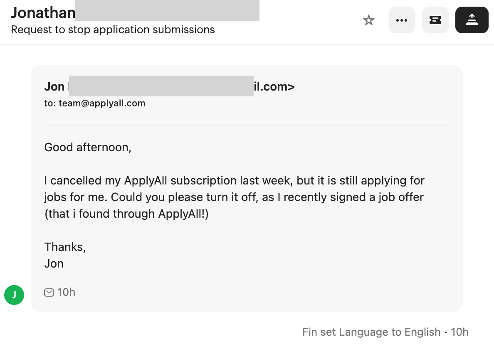Click the sender email ending 'il.com>'
This screenshot has width=494, height=349.
click(274, 87)
